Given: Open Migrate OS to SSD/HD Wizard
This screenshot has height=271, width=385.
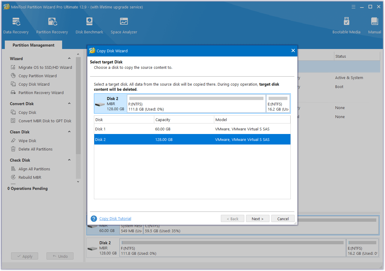Looking at the screenshot, I should click(45, 67).
